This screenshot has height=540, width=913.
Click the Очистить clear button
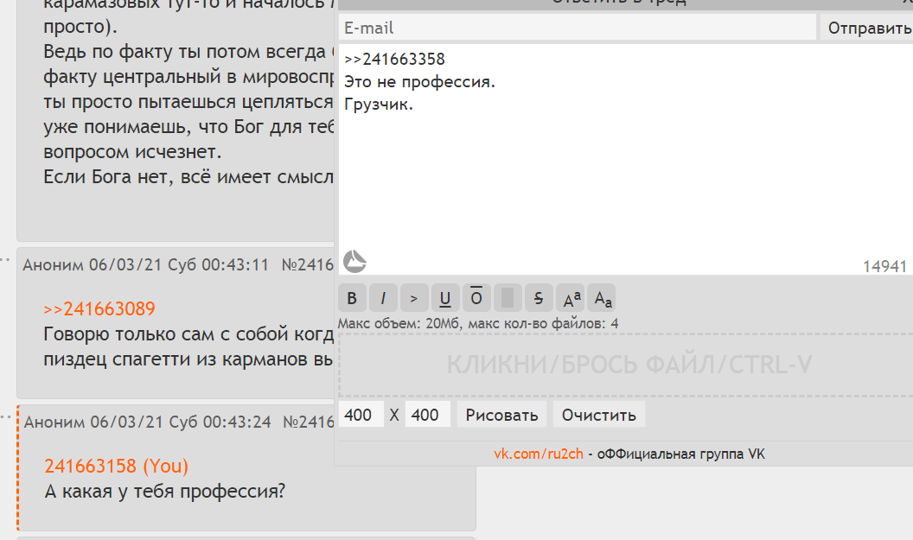tap(598, 415)
